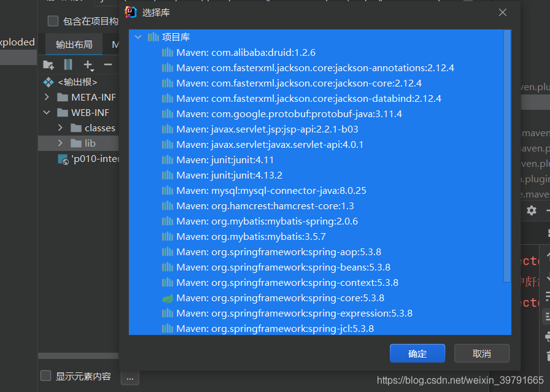Select the mybatis-spring:2.0.6 library
This screenshot has height=392, width=550.
coord(267,221)
